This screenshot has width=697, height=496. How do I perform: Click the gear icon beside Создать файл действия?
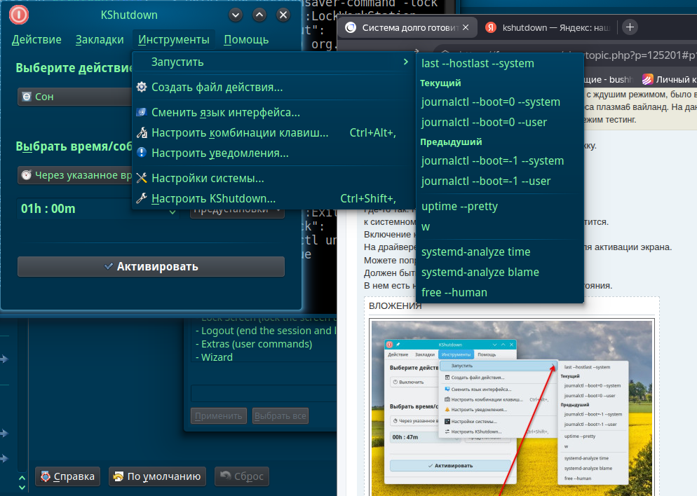pyautogui.click(x=142, y=87)
